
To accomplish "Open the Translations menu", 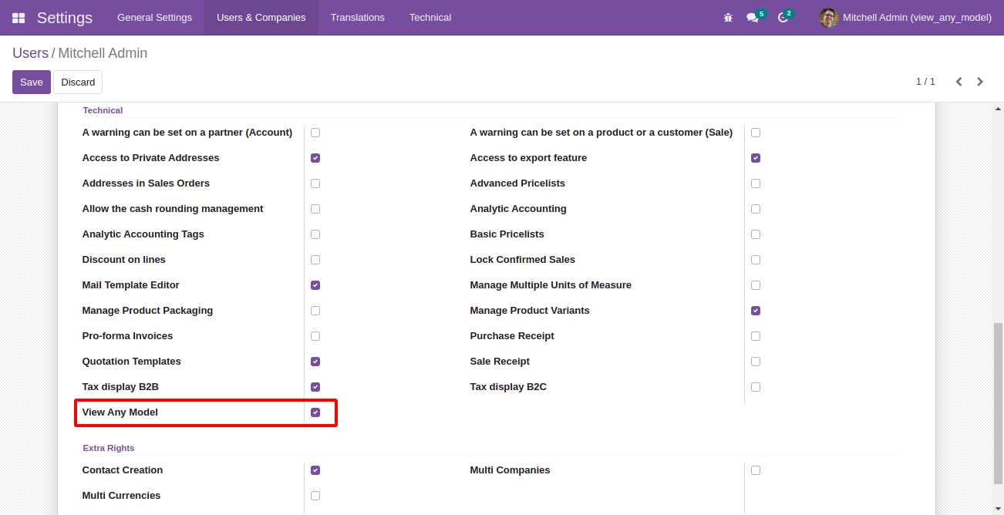I will (357, 18).
